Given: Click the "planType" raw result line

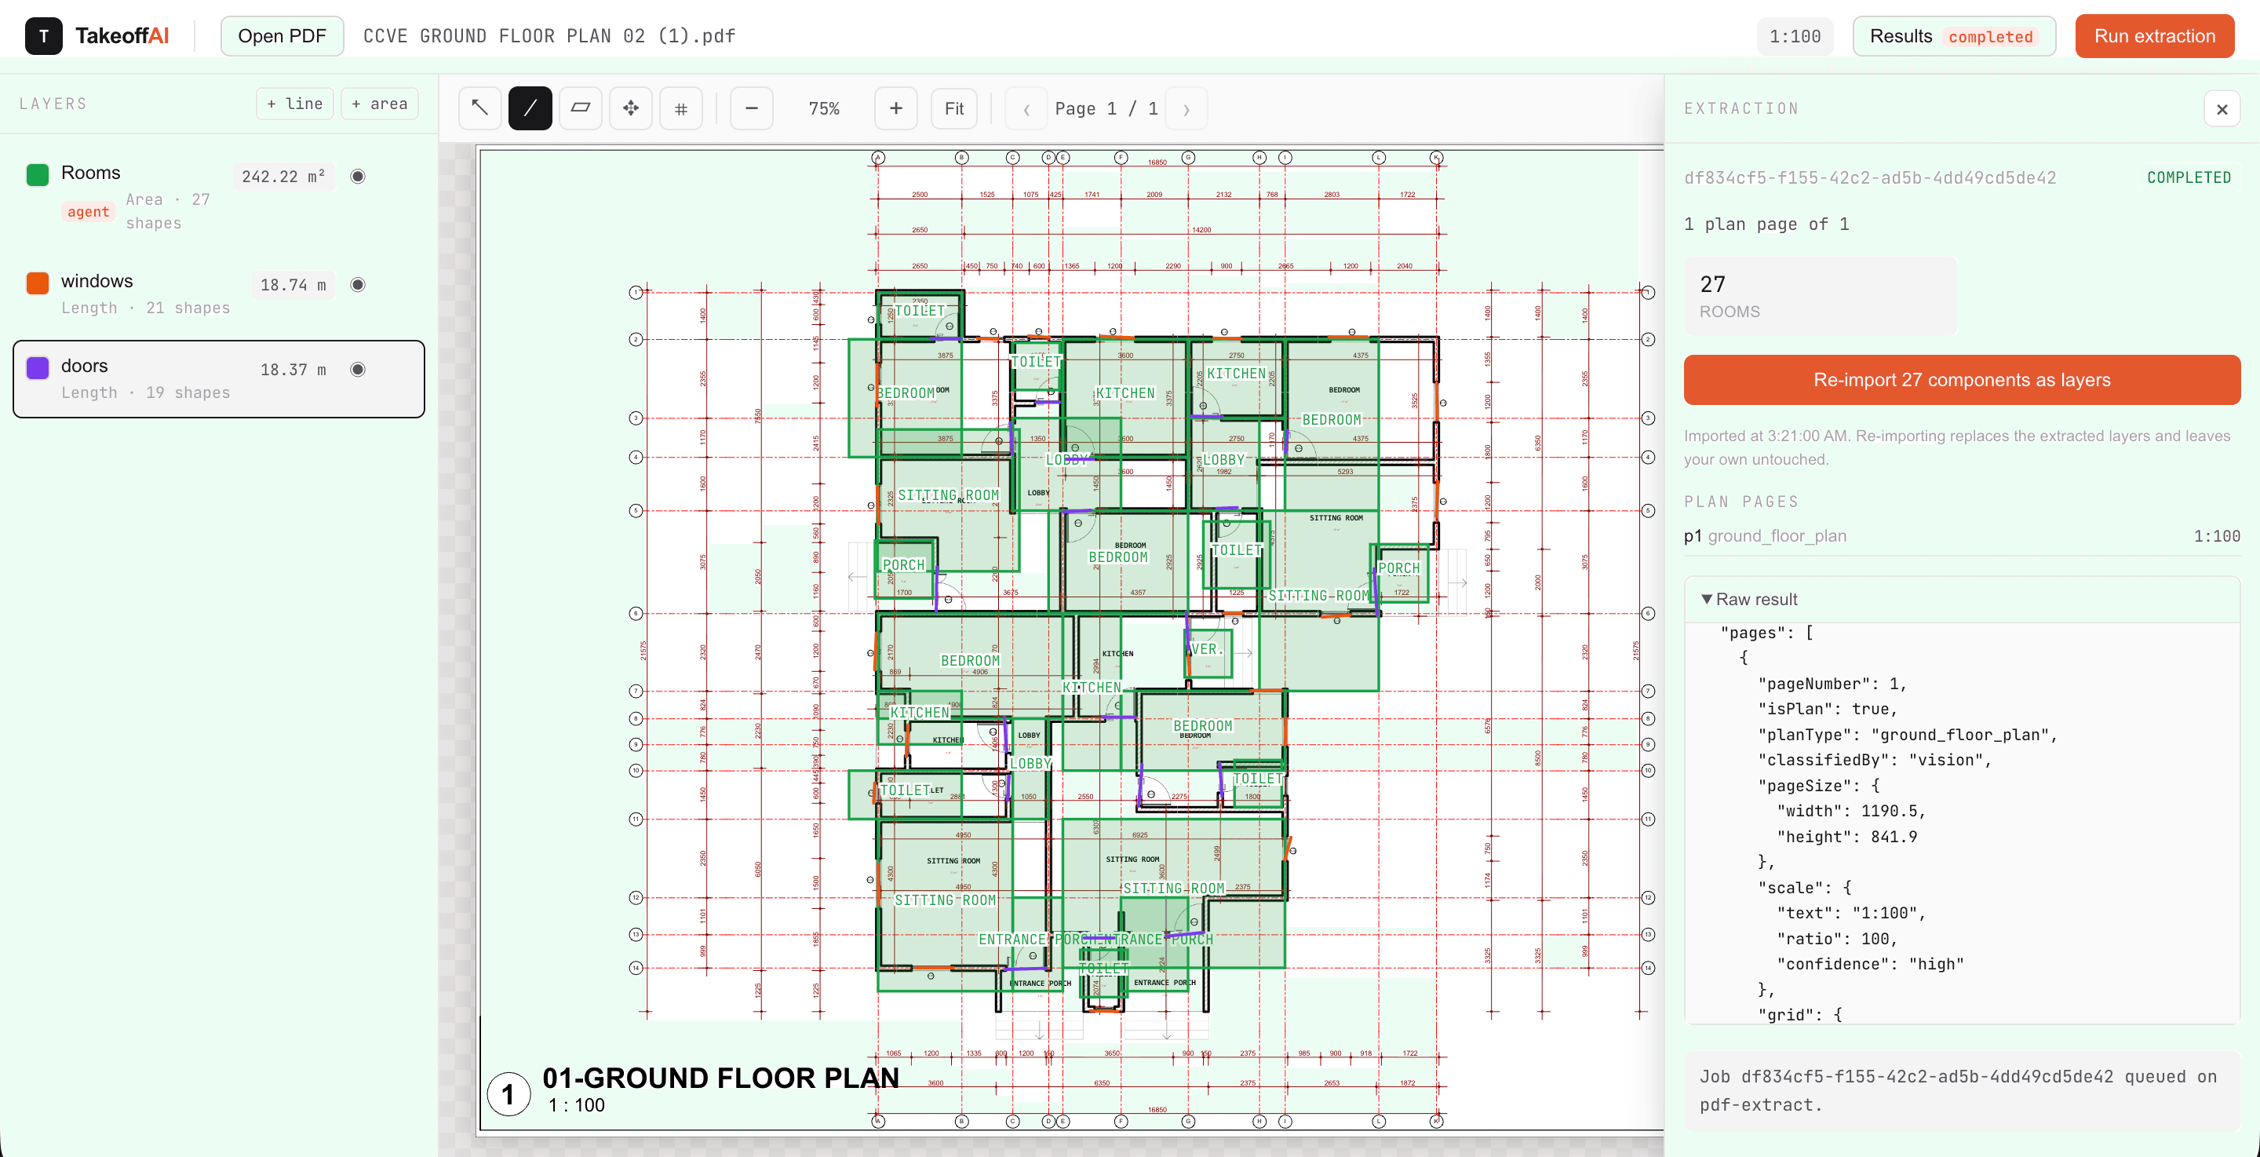Looking at the screenshot, I should (1908, 735).
